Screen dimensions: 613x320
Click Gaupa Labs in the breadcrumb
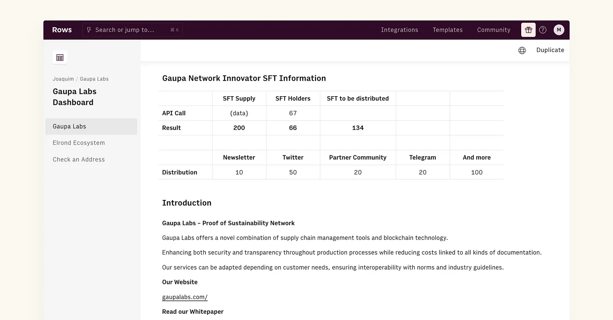[94, 79]
